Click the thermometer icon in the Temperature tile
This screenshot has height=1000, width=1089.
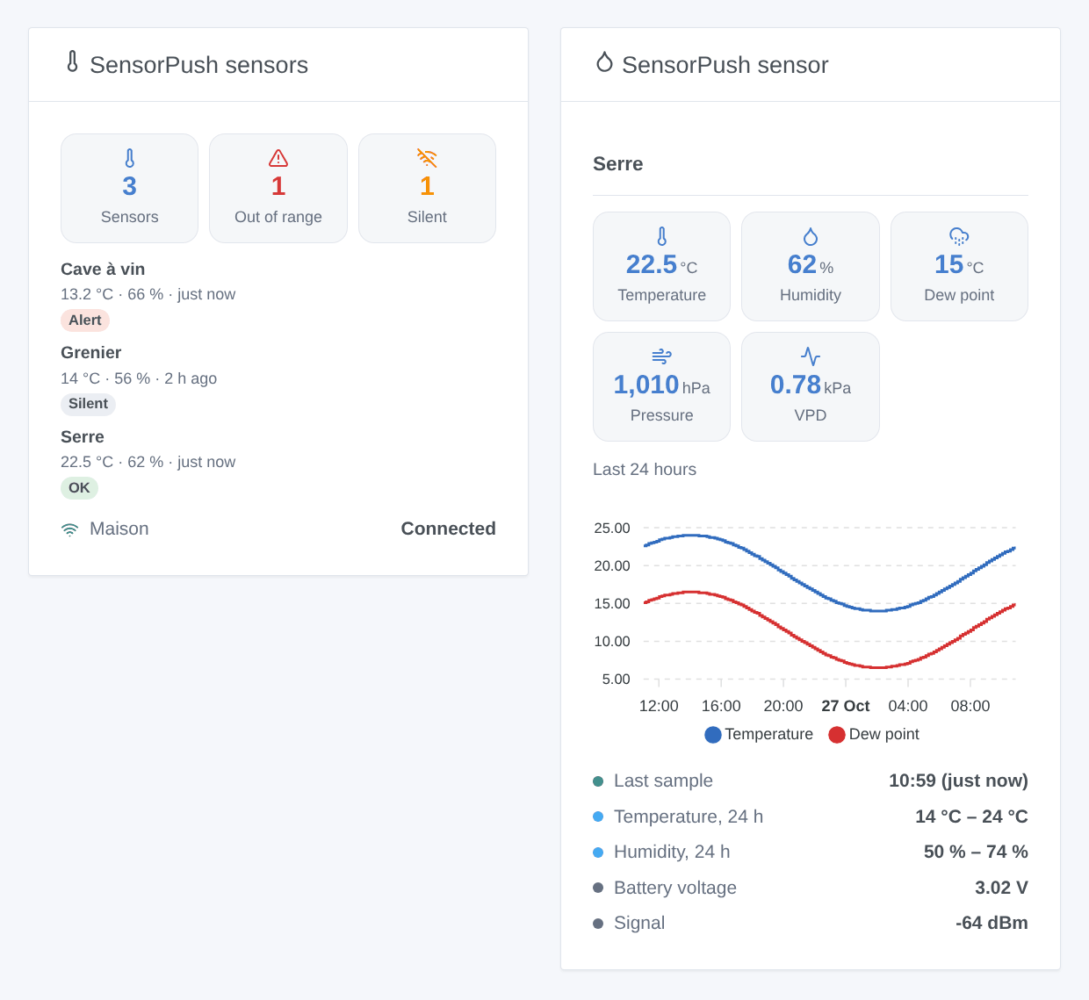[662, 236]
